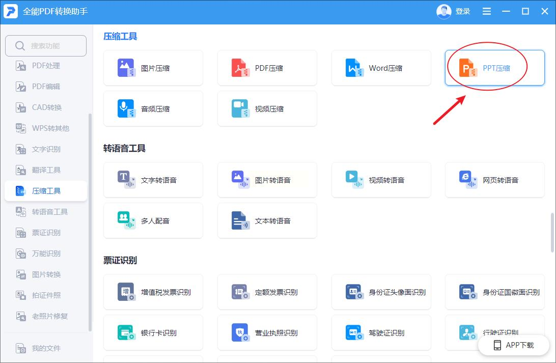Click the main content vertical scrollbar
The image size is (556, 363).
pyautogui.click(x=552, y=233)
